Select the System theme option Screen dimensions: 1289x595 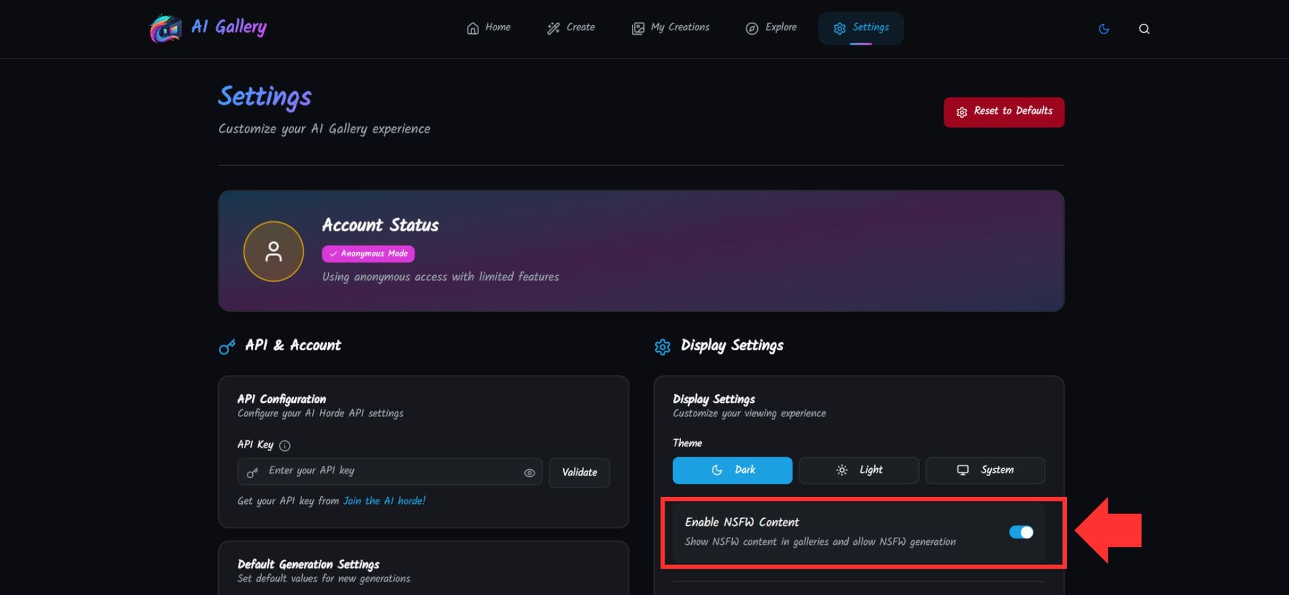point(985,470)
